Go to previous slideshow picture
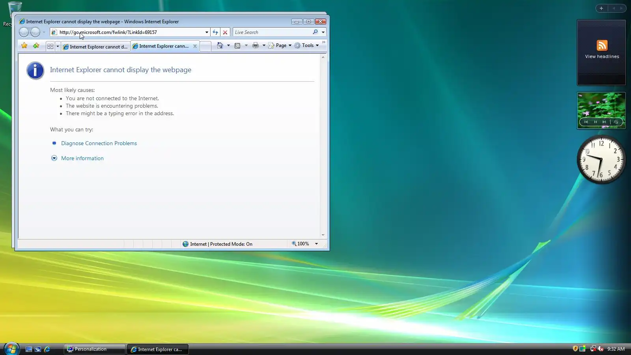 [x=586, y=122]
